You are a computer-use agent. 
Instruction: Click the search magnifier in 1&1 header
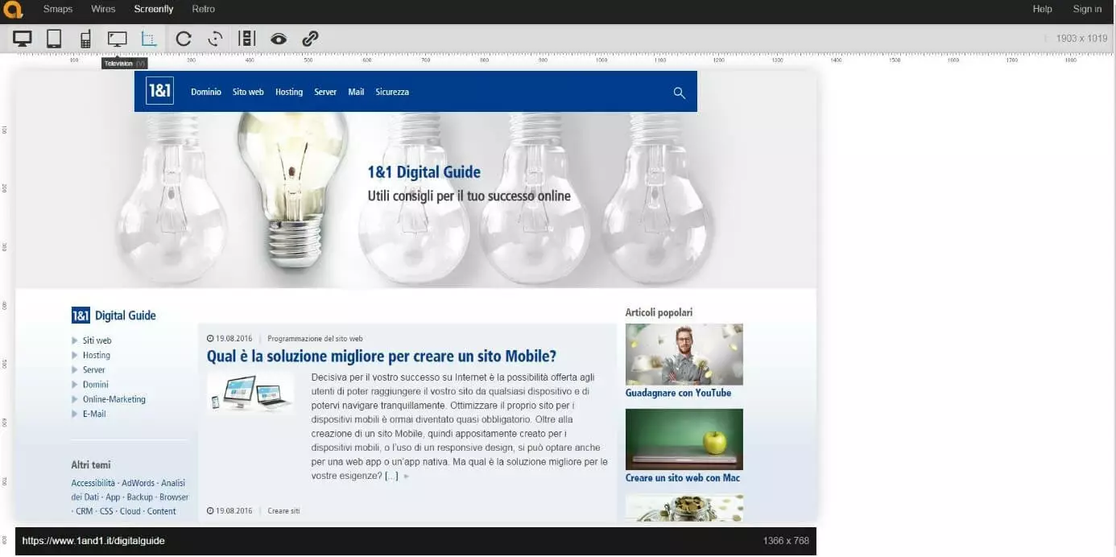coord(680,93)
